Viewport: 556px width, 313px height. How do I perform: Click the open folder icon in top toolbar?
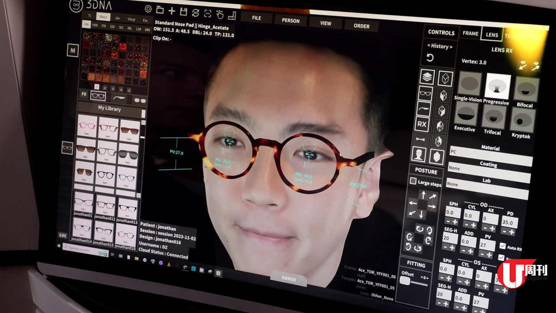[160, 10]
